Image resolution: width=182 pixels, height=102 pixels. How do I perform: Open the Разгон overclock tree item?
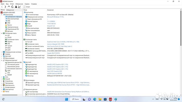(x=10, y=25)
